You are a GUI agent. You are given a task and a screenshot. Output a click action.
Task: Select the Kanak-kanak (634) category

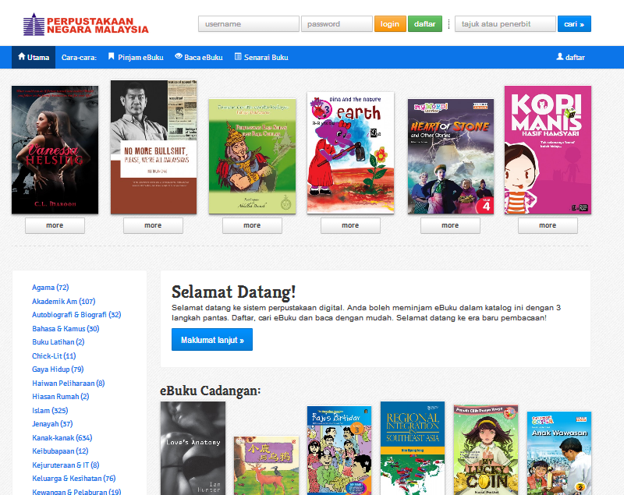click(62, 437)
